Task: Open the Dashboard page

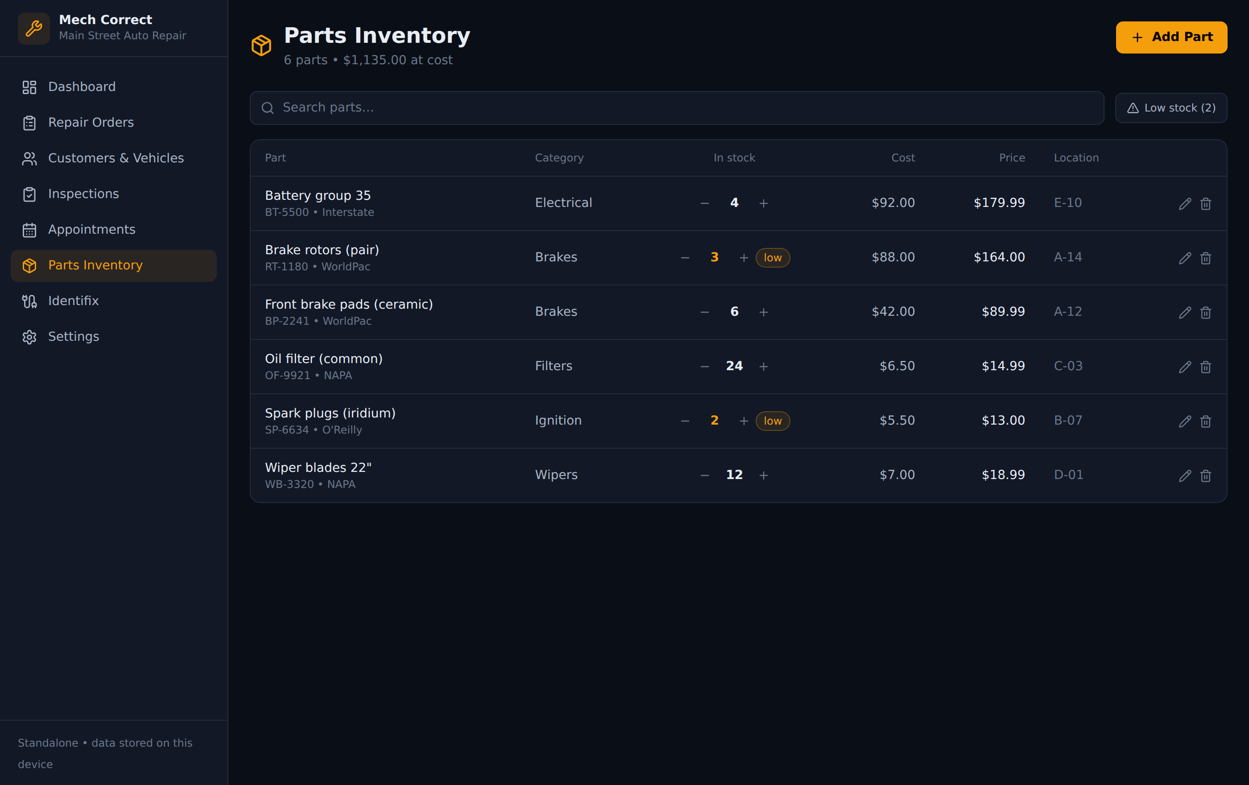Action: click(114, 87)
